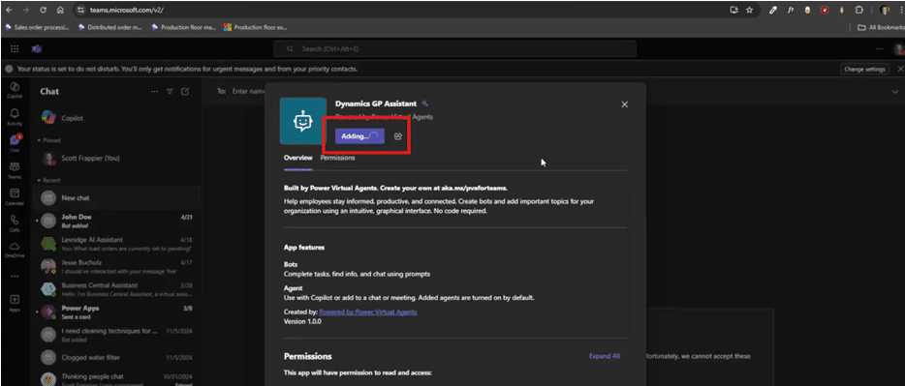905x386 pixels.
Task: Open the Calendar icon in left rail
Action: click(x=15, y=195)
